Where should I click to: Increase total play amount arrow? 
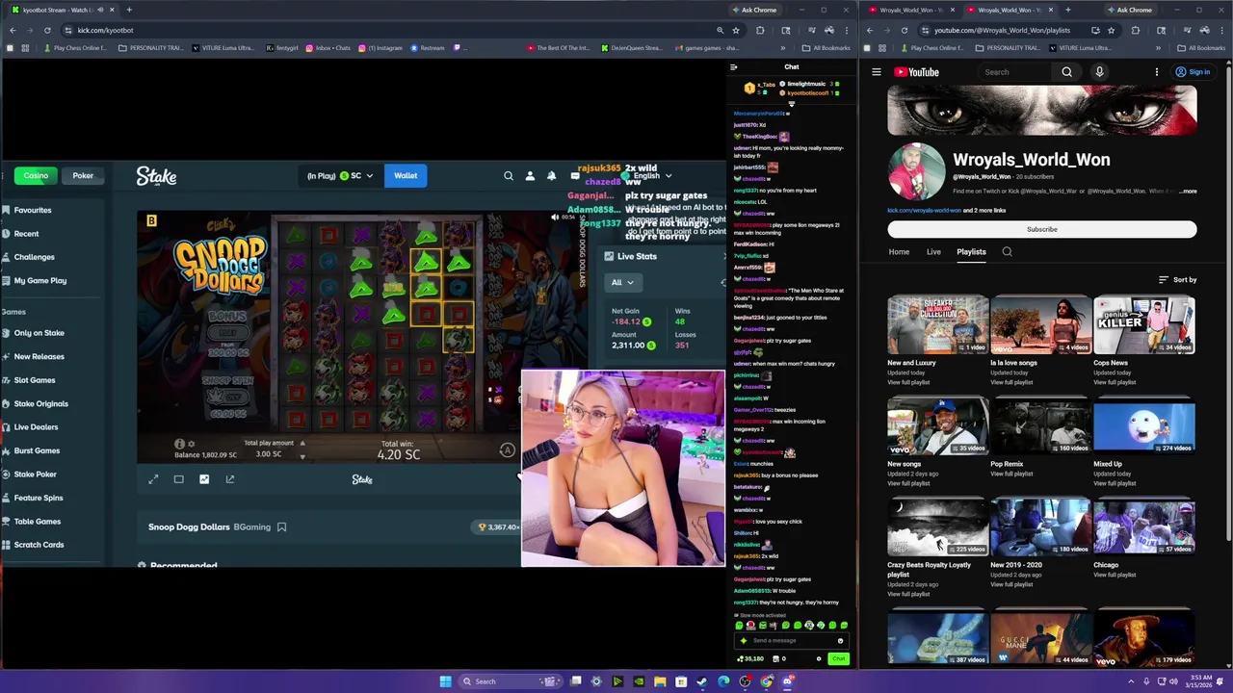[302, 443]
